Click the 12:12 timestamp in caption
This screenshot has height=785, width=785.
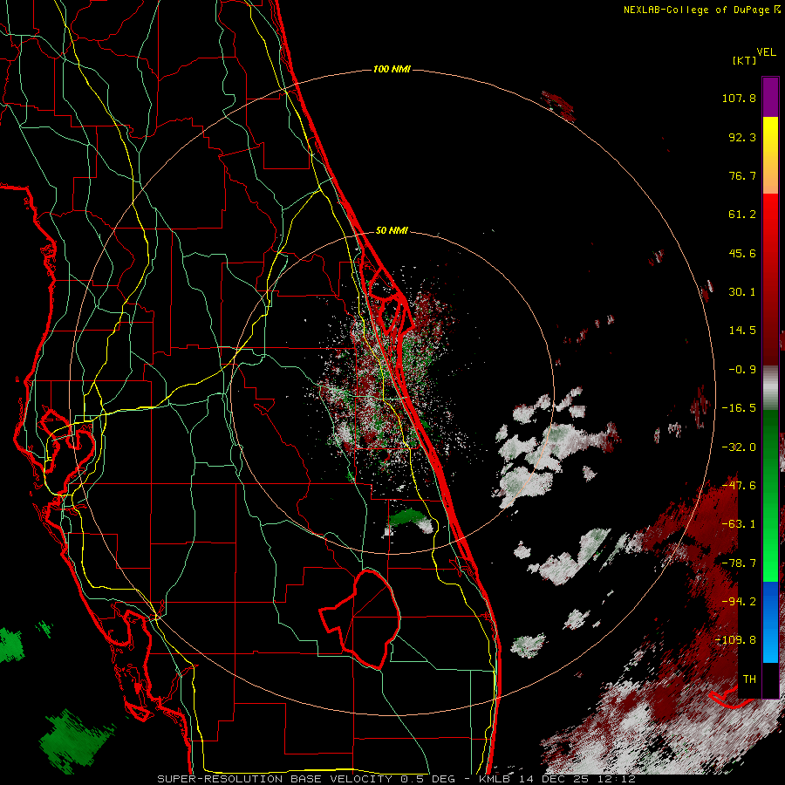point(618,779)
